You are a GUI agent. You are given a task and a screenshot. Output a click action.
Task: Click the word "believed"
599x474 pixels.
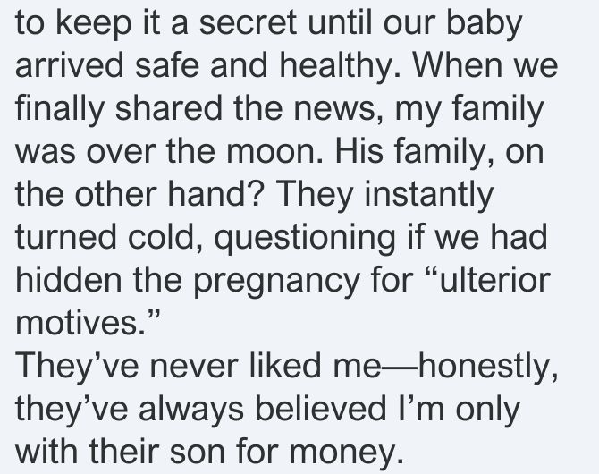point(320,408)
